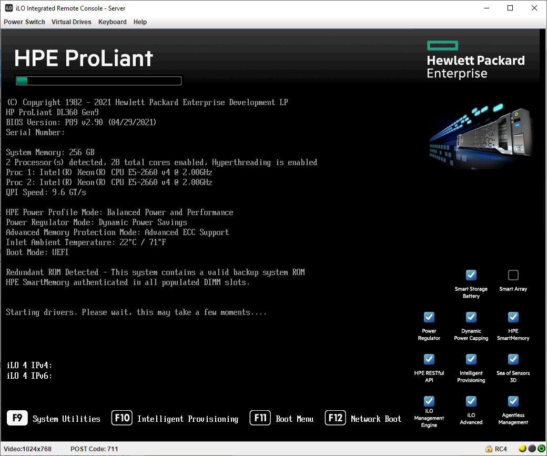Click the 'iLO 4 IPv6:' line
The image size is (547, 456).
29,376
